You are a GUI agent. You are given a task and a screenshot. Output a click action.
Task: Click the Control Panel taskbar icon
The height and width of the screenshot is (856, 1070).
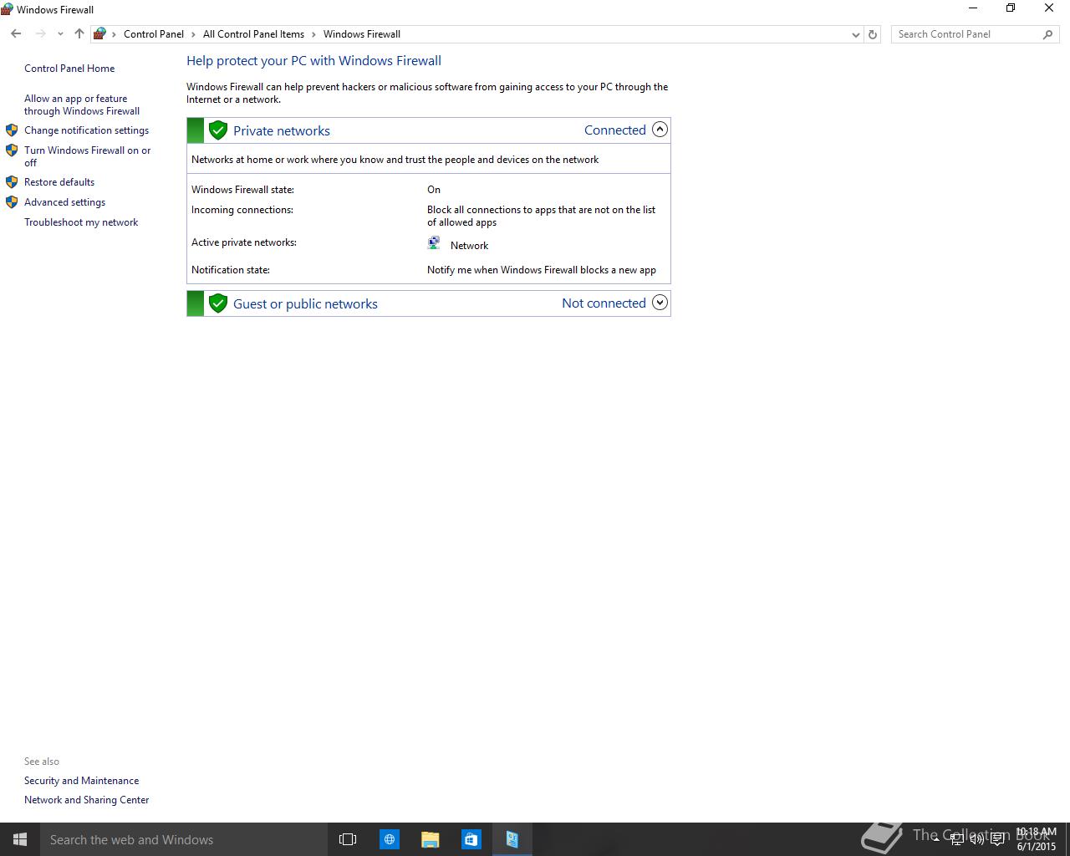click(512, 839)
